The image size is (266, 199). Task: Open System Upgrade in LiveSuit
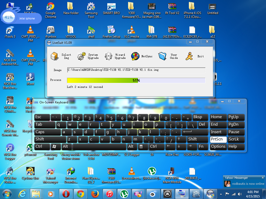(82, 56)
